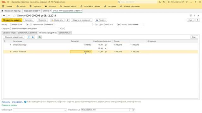Click Комментарий ellipsis button

[65, 110]
